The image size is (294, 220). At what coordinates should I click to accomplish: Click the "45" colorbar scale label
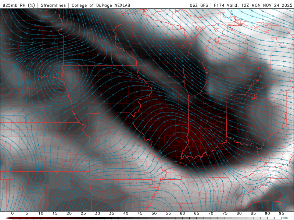click(x=140, y=213)
